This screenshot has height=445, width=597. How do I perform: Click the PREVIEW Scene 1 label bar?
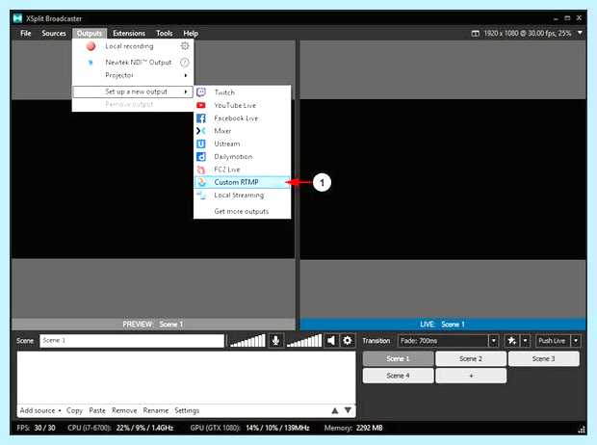153,325
